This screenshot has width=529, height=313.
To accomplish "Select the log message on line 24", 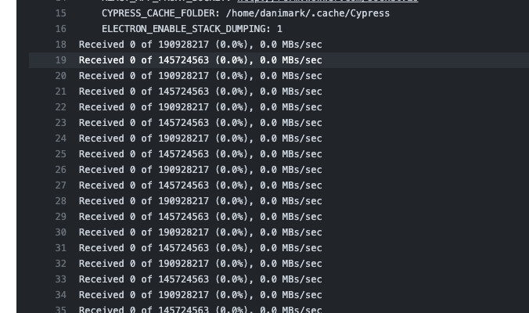I will (200, 139).
